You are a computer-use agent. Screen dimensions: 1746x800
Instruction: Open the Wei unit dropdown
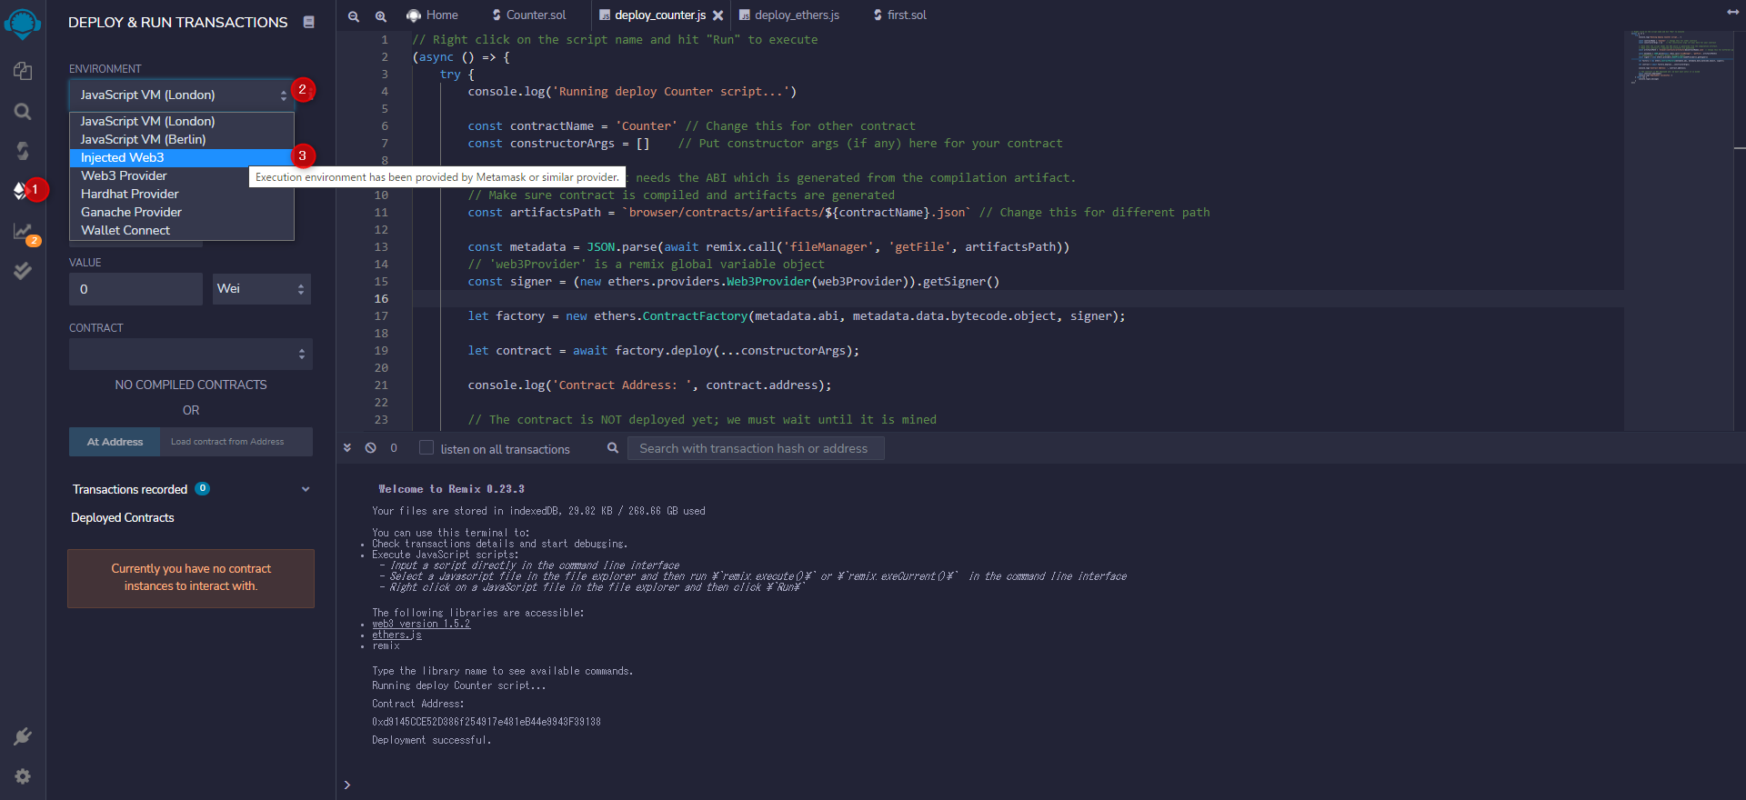point(262,289)
